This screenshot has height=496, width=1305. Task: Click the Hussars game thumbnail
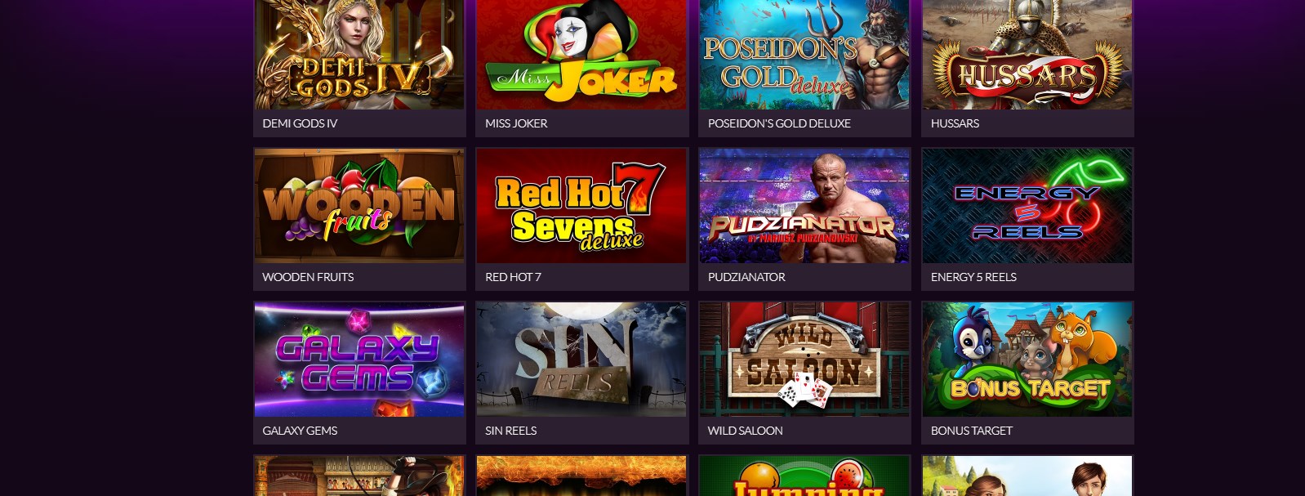(x=1027, y=55)
